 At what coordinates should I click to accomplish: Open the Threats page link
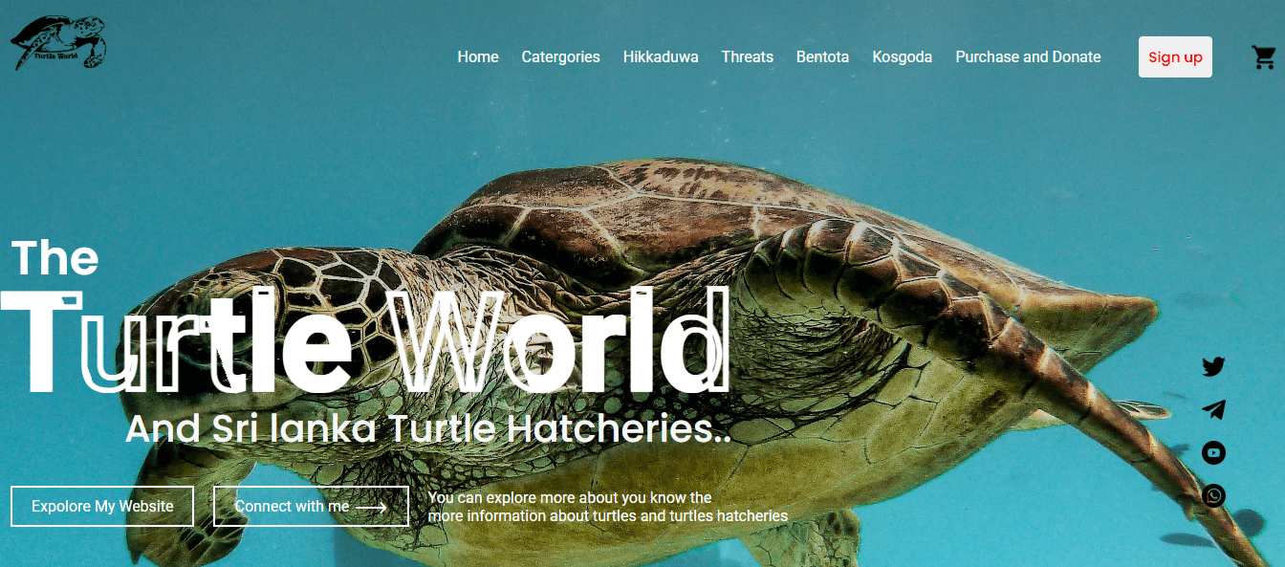748,57
